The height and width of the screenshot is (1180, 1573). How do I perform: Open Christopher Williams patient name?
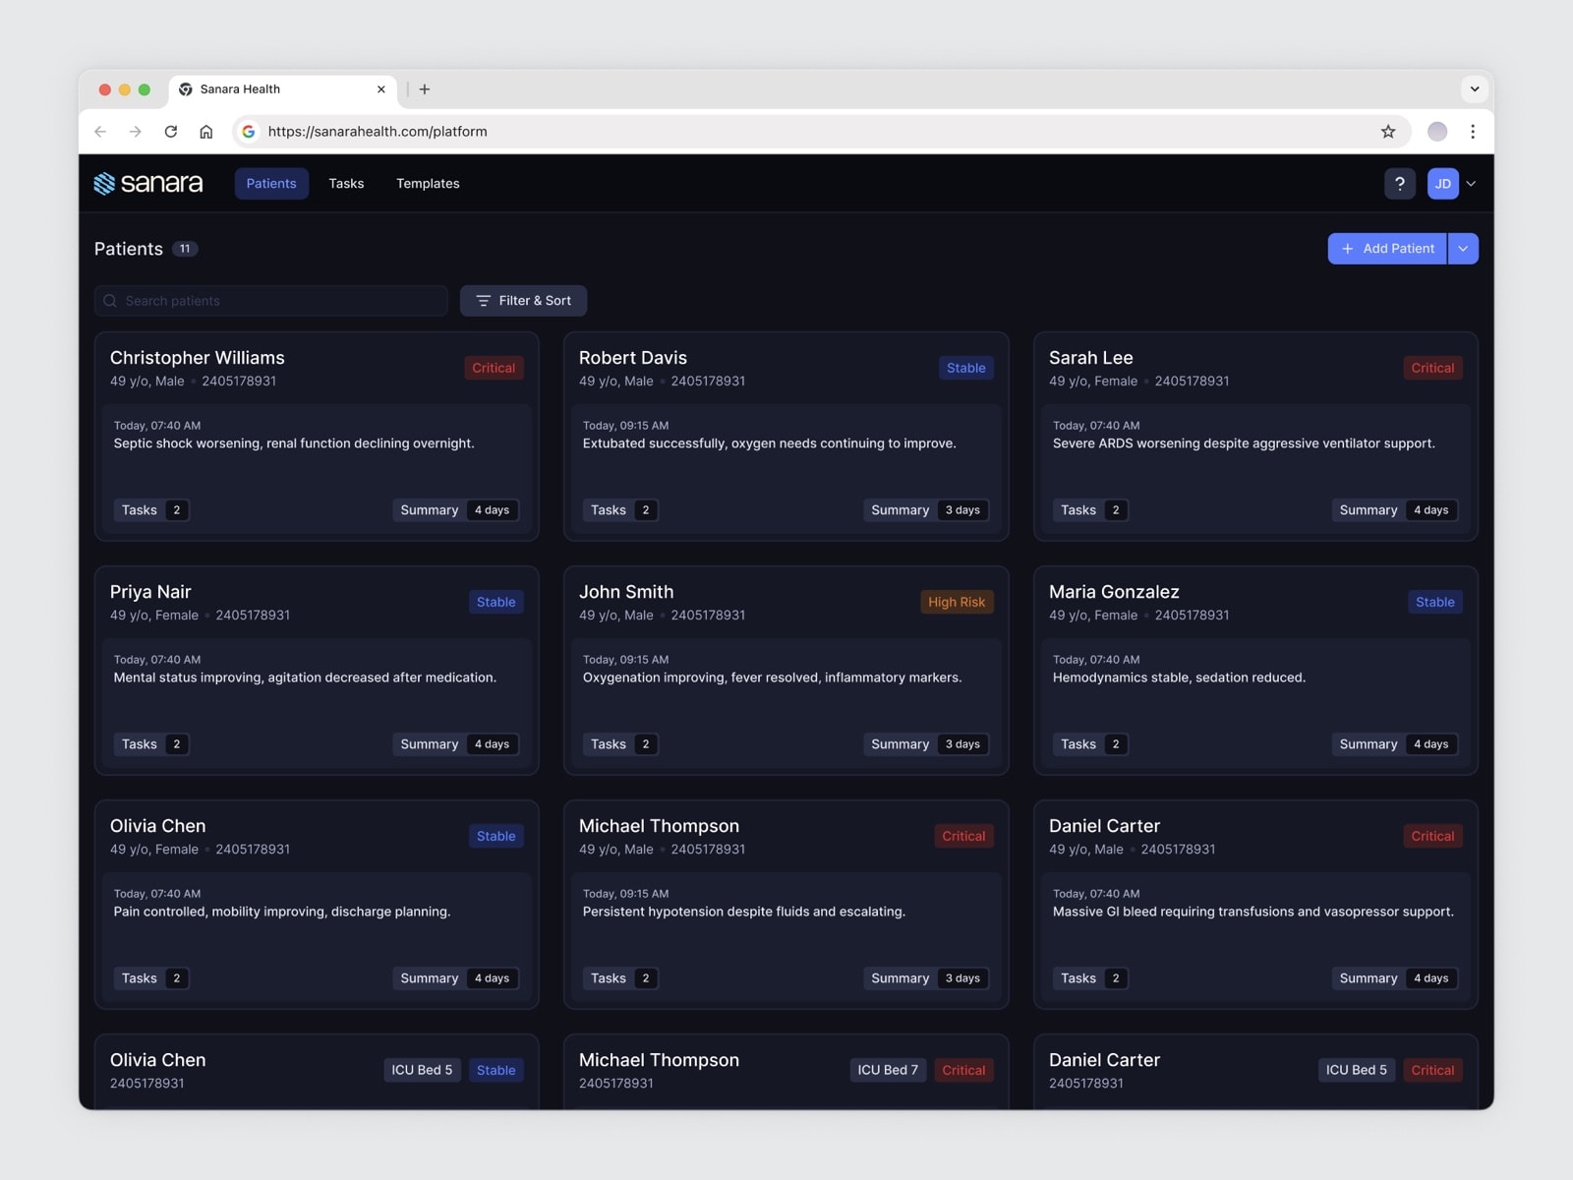[x=198, y=358]
